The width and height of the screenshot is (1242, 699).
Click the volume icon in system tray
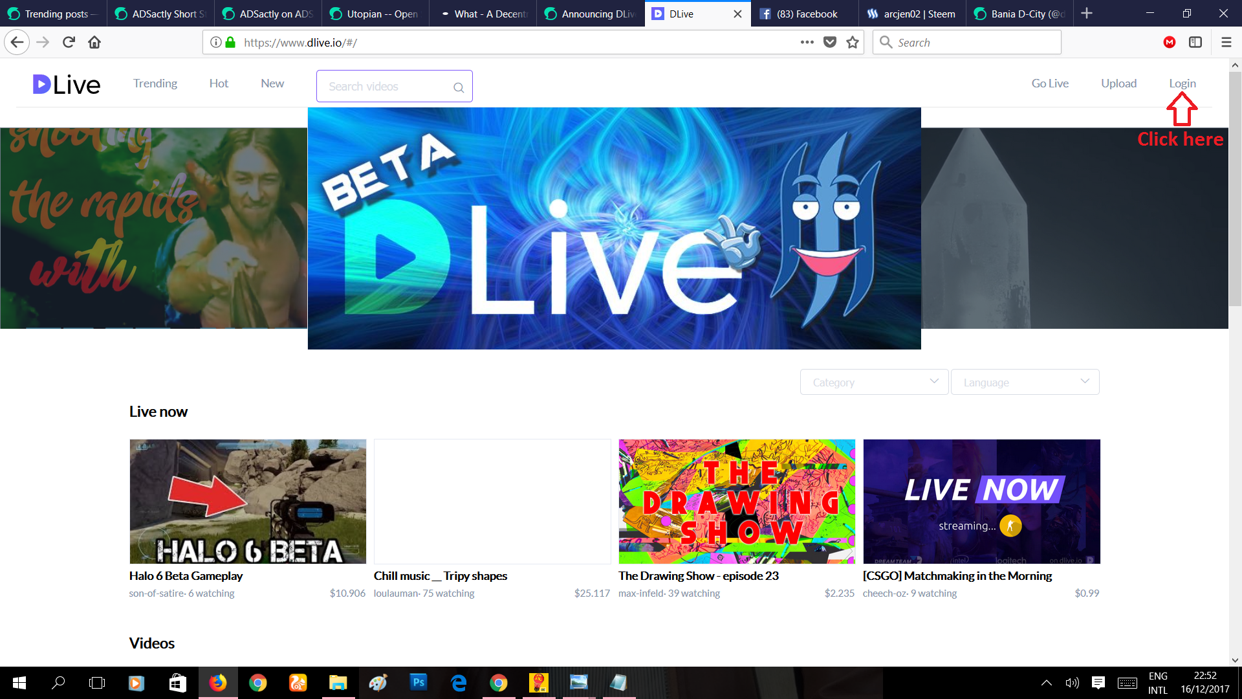point(1072,683)
